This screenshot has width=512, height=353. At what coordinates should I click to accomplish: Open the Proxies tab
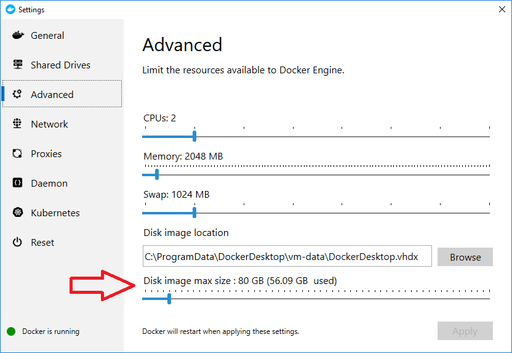tap(46, 153)
